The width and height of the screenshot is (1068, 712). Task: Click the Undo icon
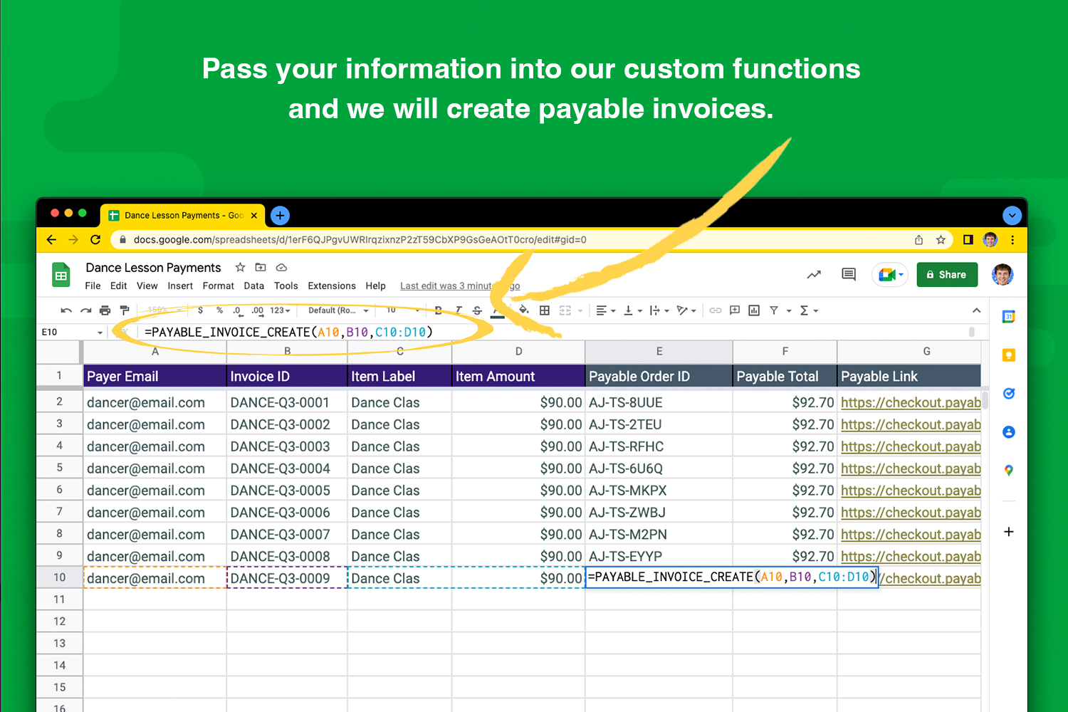66,310
